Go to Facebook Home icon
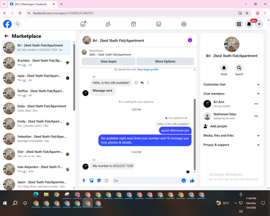The height and width of the screenshot is (216, 270). (x=83, y=24)
